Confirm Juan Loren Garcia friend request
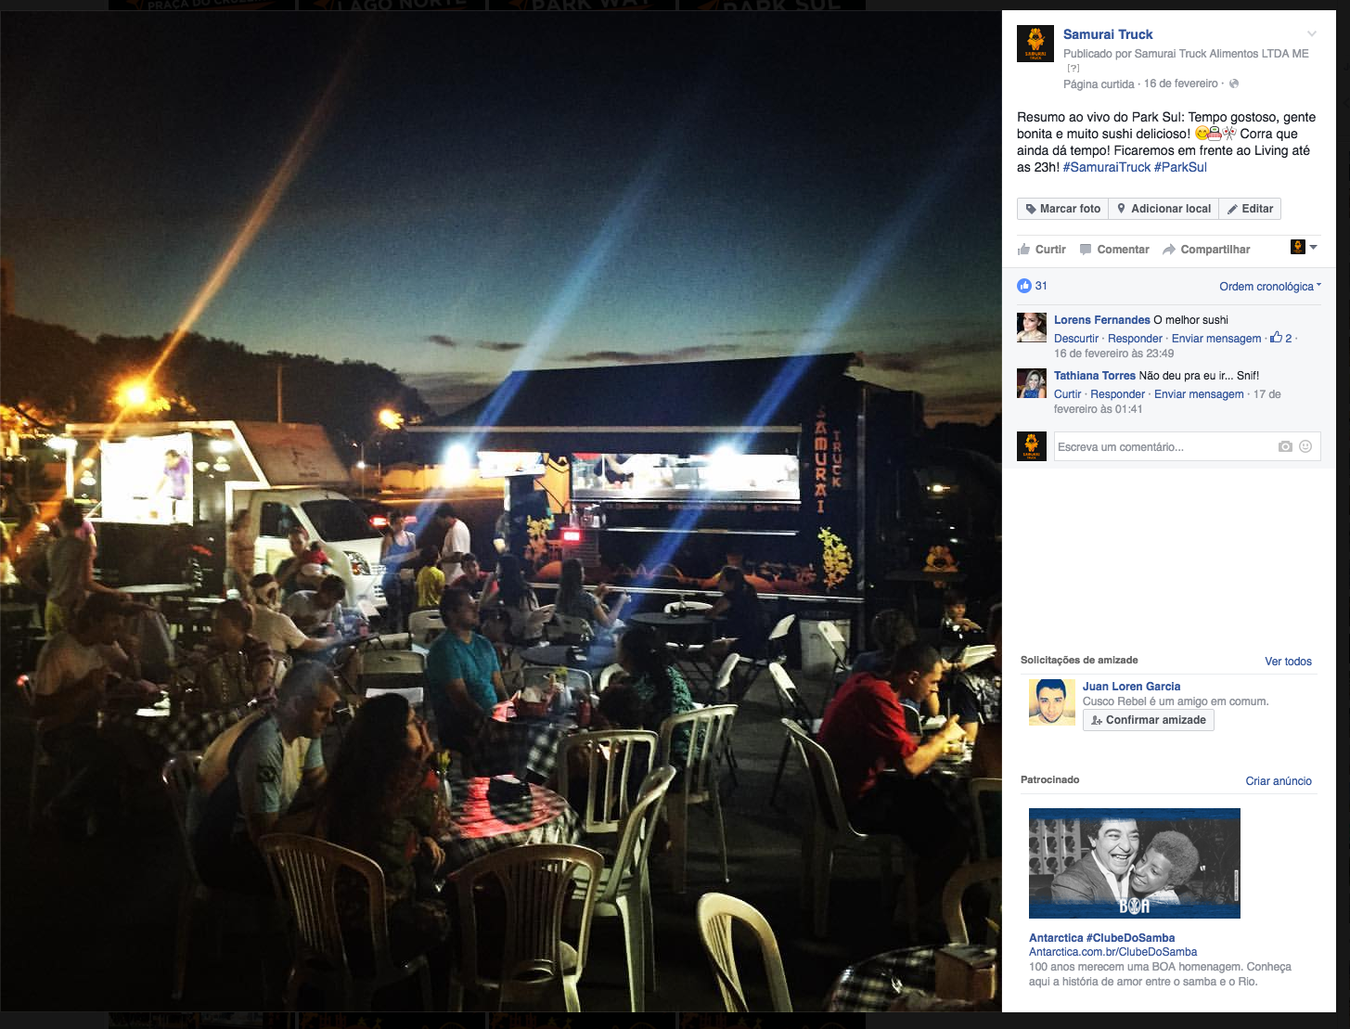Viewport: 1350px width, 1029px height. tap(1149, 720)
